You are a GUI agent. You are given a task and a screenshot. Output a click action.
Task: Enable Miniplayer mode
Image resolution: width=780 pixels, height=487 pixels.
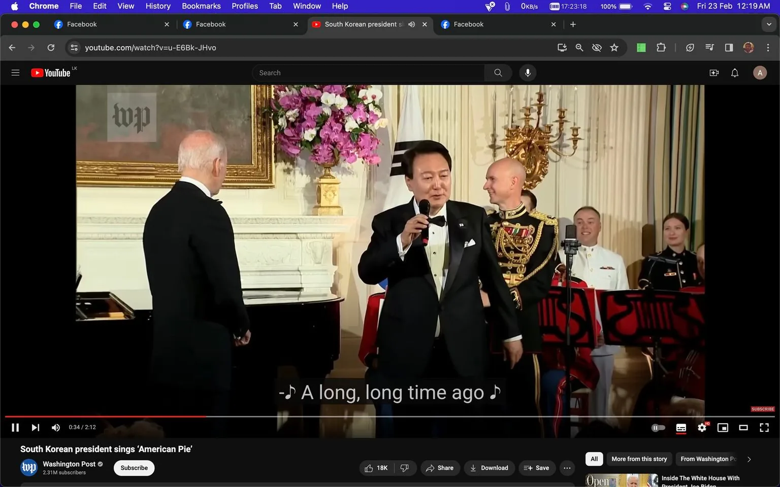click(723, 427)
